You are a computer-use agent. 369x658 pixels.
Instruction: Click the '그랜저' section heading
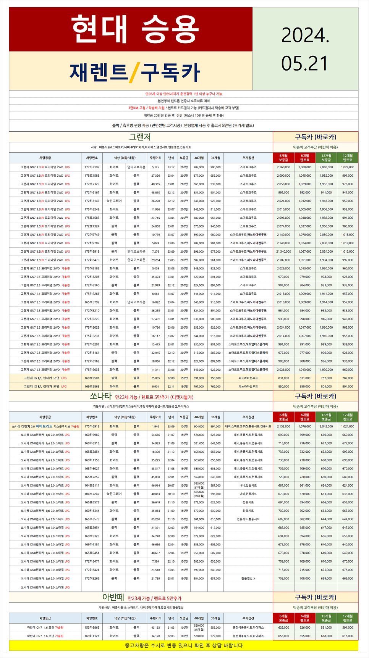click(140, 137)
